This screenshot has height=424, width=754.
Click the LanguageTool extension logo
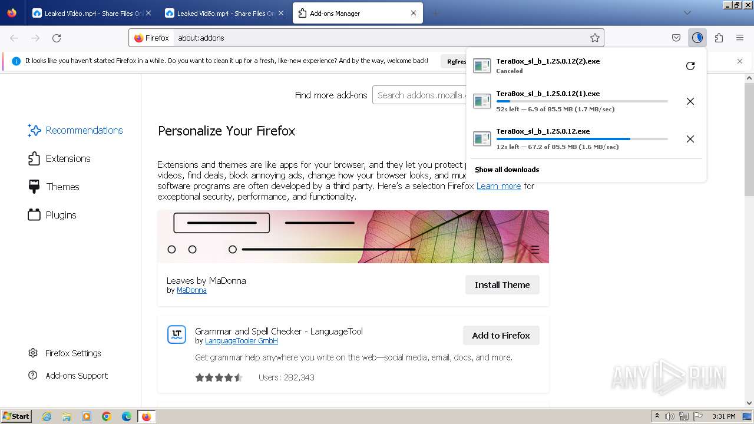pyautogui.click(x=177, y=335)
